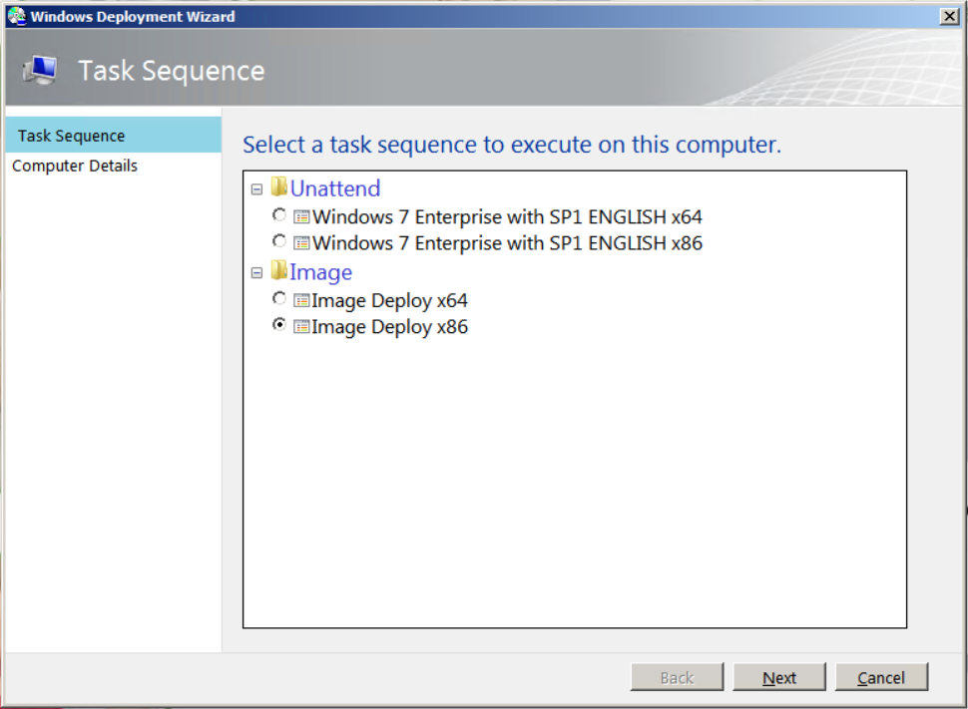Click the computer icon in the header
This screenshot has width=968, height=709.
(x=41, y=71)
